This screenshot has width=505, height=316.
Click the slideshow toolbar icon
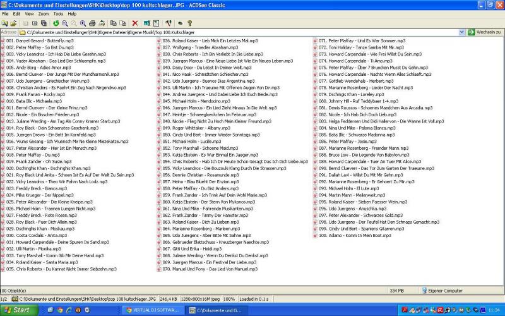44,23
